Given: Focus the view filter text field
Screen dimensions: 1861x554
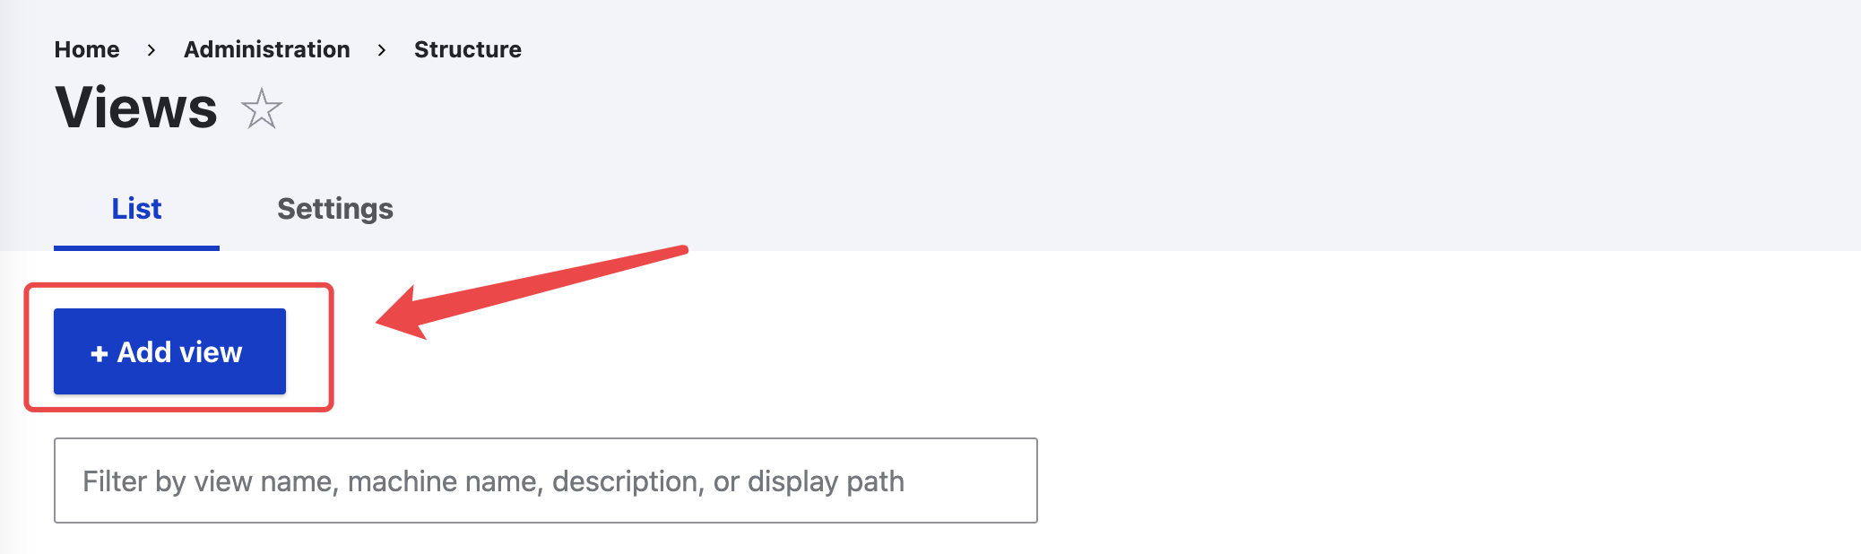Looking at the screenshot, I should coord(545,480).
